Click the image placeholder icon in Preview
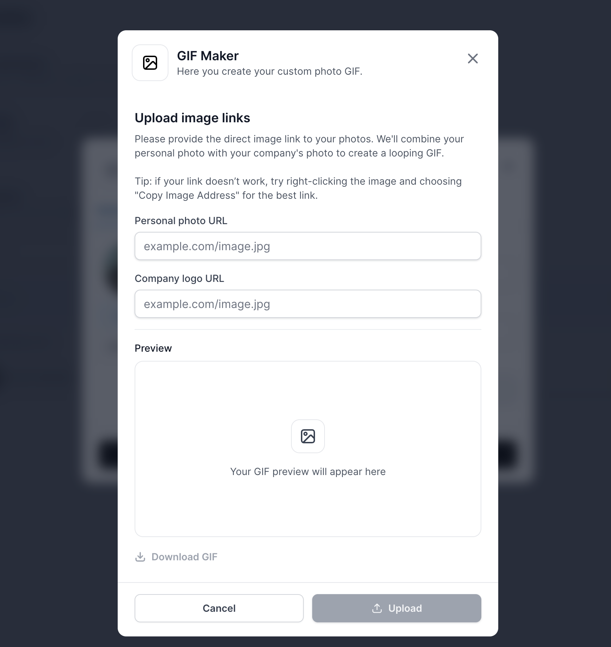Viewport: 611px width, 647px height. tap(308, 436)
